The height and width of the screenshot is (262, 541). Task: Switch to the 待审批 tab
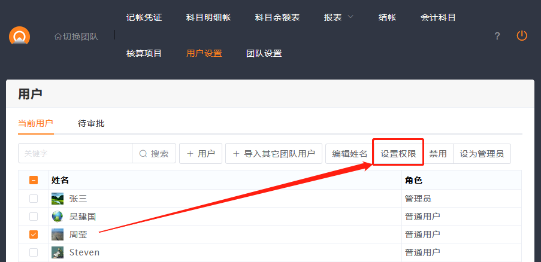[x=91, y=123]
